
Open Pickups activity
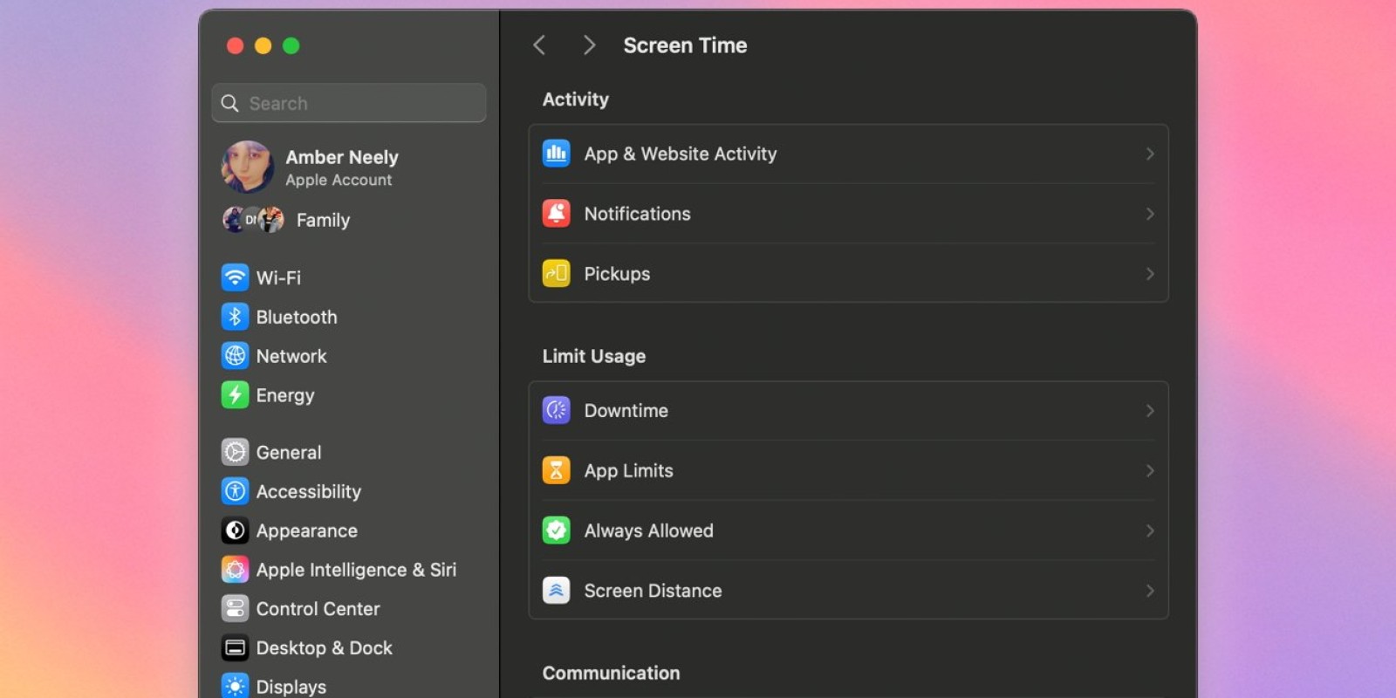point(848,274)
